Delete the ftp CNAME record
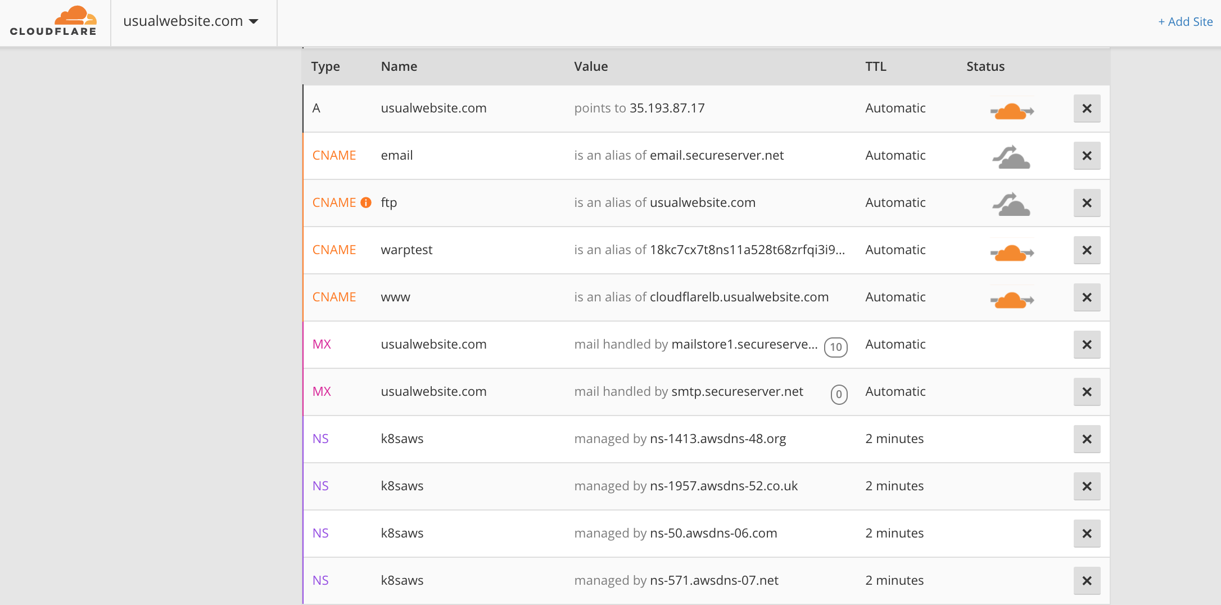 coord(1087,203)
